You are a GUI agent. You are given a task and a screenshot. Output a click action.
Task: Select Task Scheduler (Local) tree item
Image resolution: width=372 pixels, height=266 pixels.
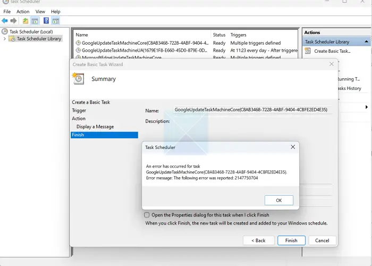point(31,31)
